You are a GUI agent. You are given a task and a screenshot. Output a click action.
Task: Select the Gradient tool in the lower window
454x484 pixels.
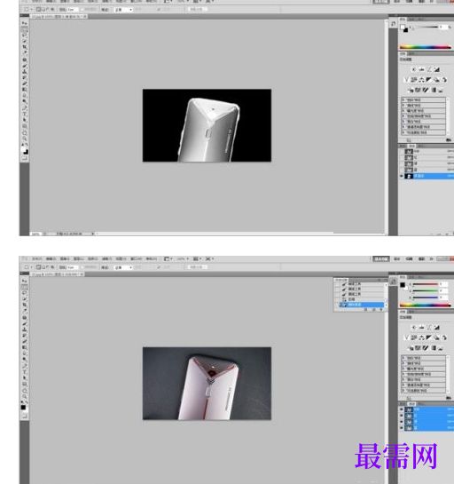24,347
